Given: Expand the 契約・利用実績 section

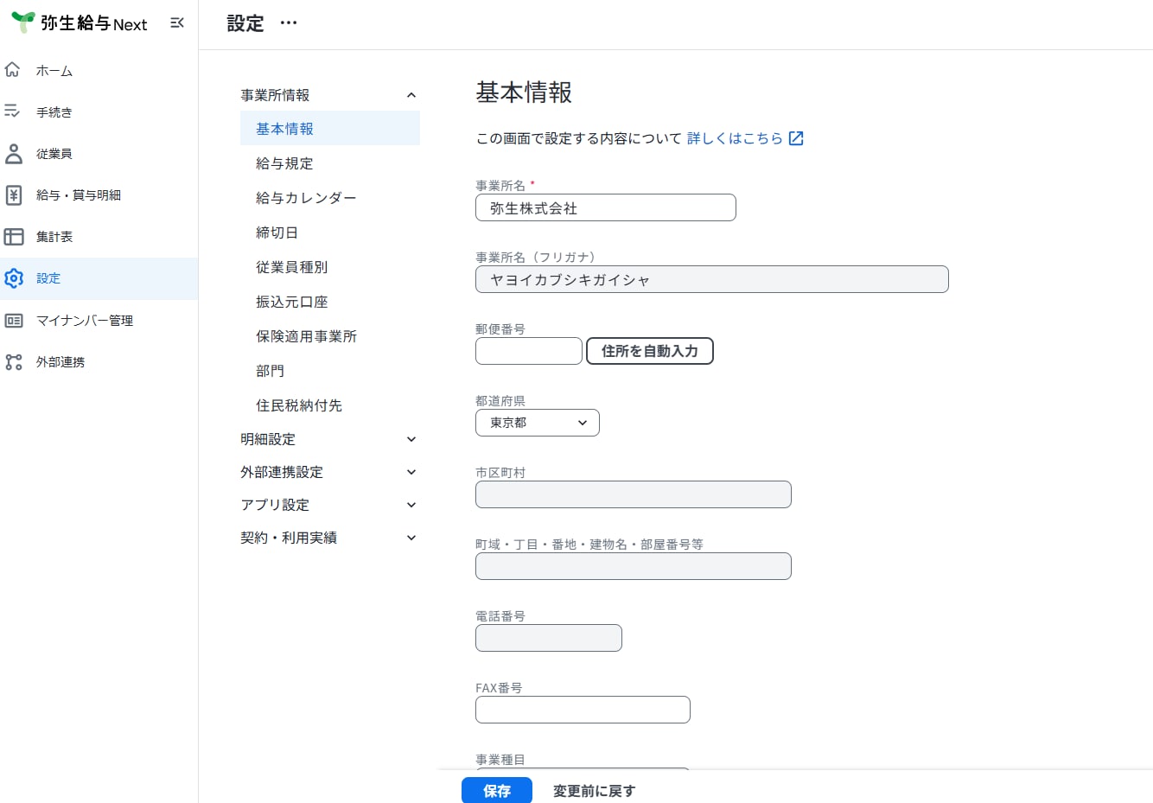Looking at the screenshot, I should (x=329, y=538).
